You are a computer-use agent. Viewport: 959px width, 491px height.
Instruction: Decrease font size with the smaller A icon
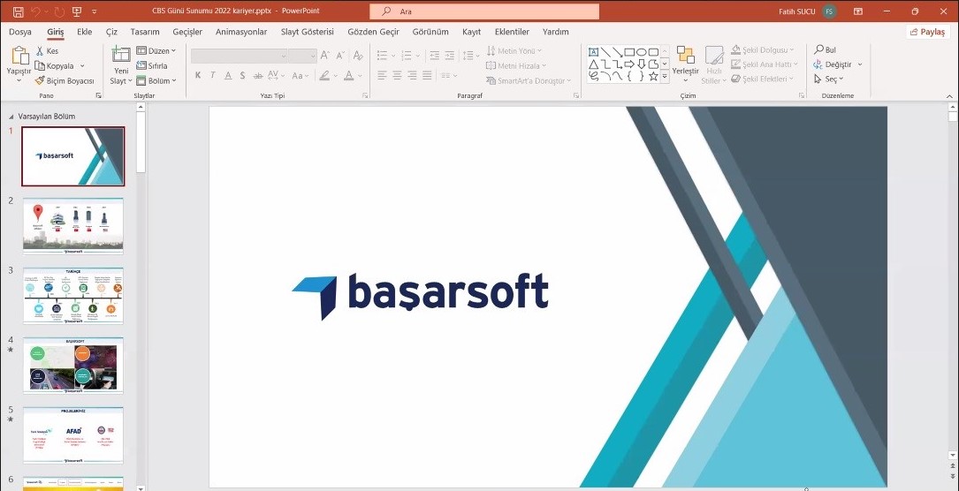pyautogui.click(x=339, y=56)
